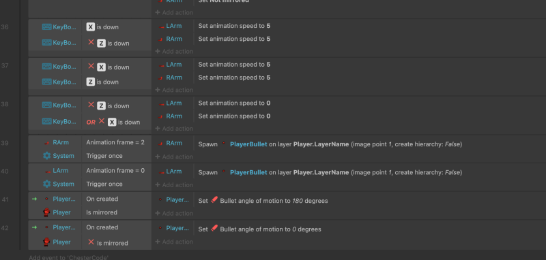
Task: Click the System gear icon in event 39
Action: pos(46,156)
